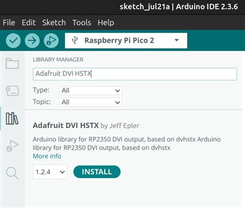Viewport: 245px width, 208px height.
Task: Click the RP2350 DVI output description text
Action: click(127, 143)
